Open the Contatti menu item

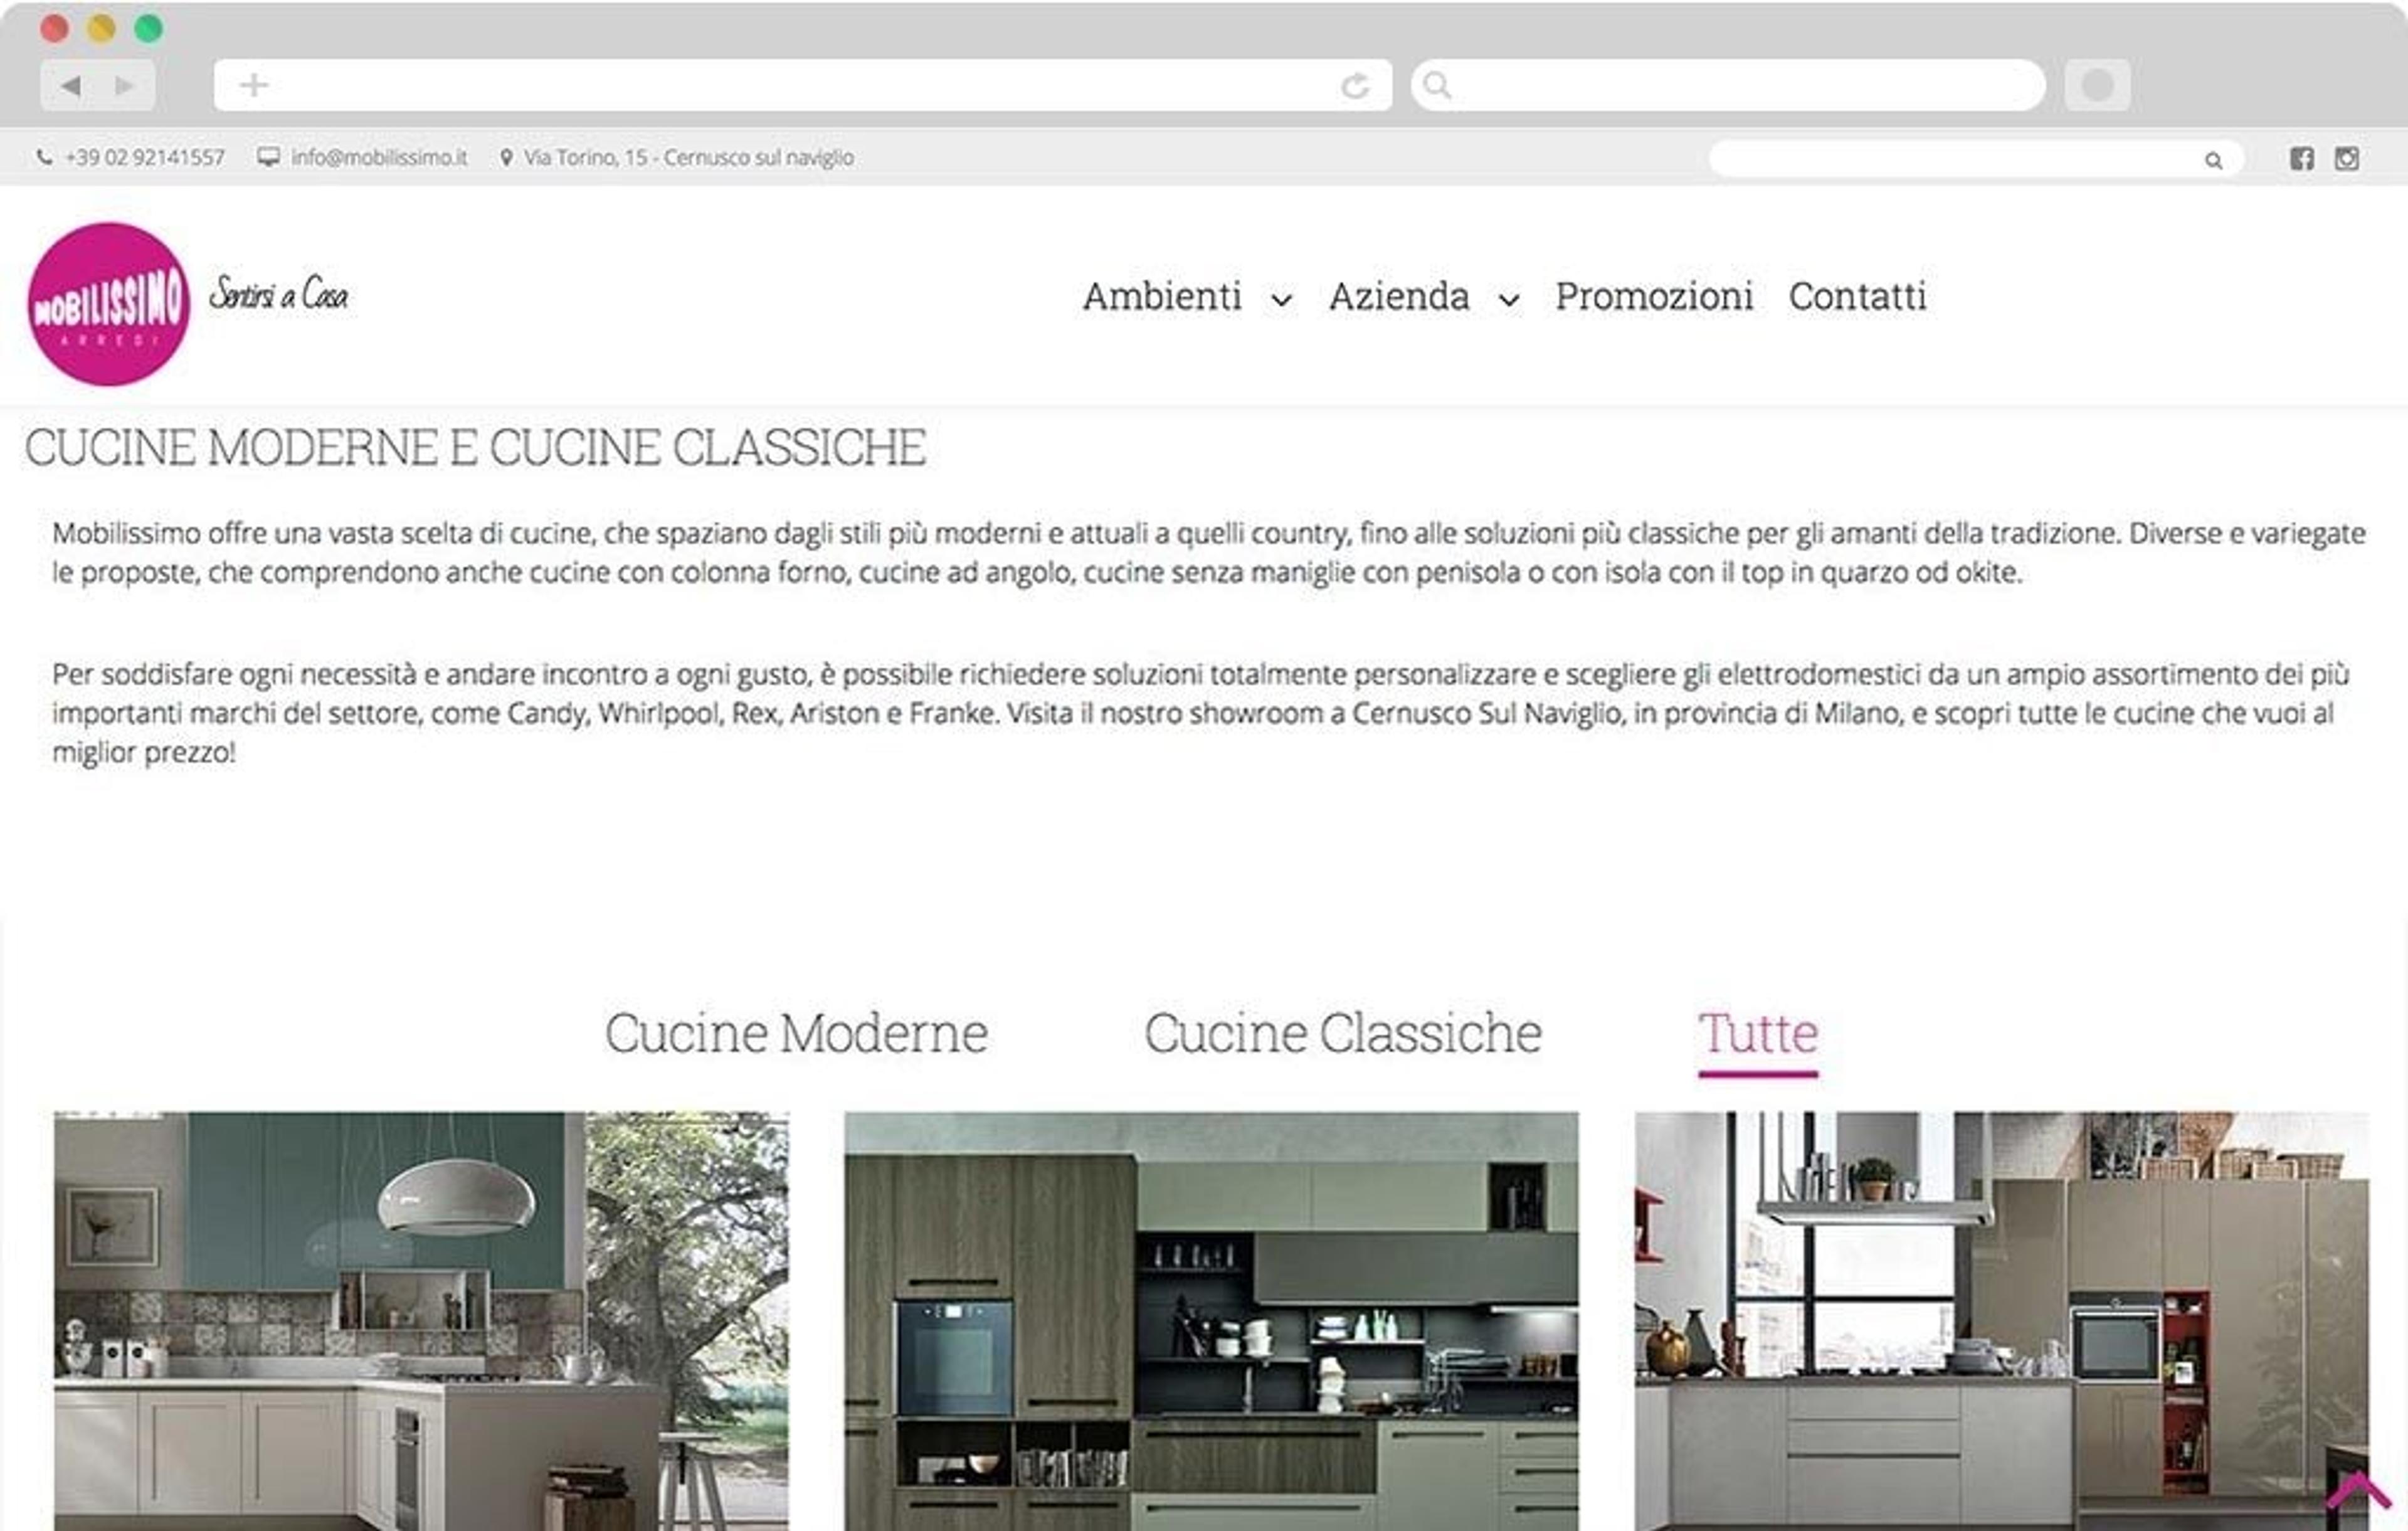click(1858, 296)
